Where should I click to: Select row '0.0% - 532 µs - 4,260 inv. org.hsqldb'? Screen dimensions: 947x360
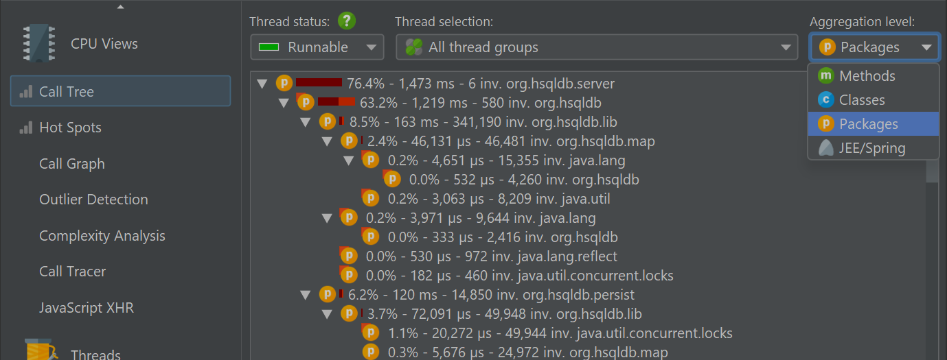(524, 180)
